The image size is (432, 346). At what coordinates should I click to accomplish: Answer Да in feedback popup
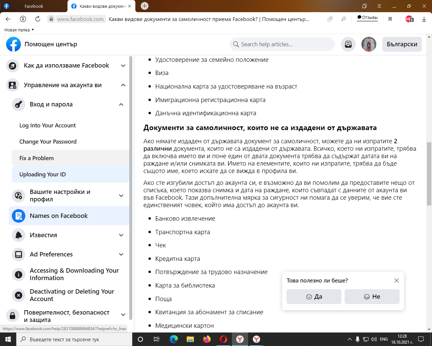click(314, 297)
